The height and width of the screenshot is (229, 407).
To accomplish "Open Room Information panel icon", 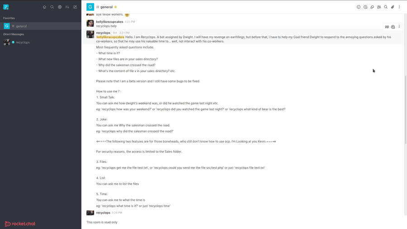I will (x=359, y=7).
